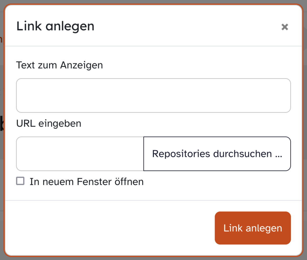Screen dimensions: 307x260
Task: Create the link via bottom-right button
Action: pyautogui.click(x=253, y=228)
